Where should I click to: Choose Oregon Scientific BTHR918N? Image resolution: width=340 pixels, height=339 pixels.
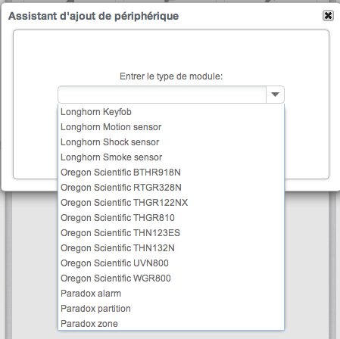pos(171,173)
